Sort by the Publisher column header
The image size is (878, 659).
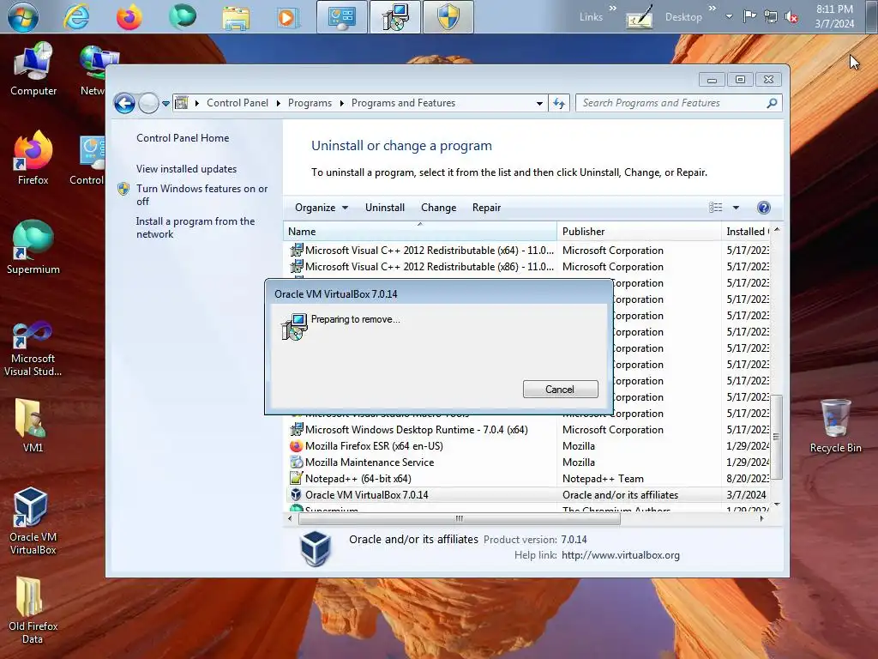pyautogui.click(x=639, y=232)
